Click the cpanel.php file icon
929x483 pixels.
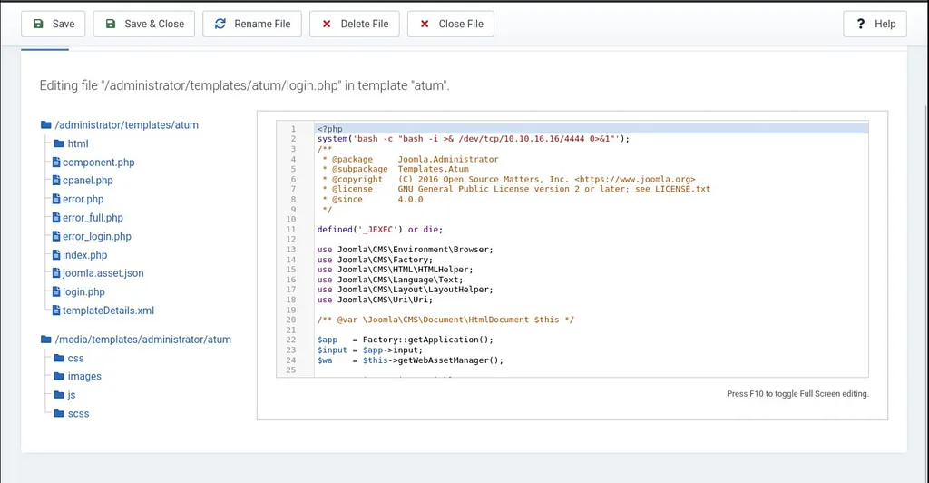56,180
